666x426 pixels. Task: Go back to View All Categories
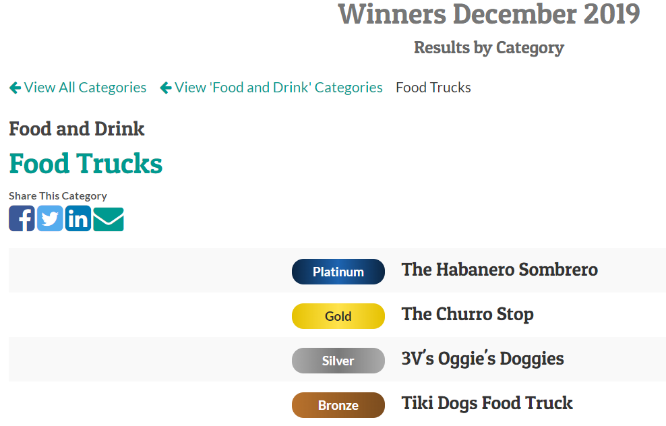[85, 88]
